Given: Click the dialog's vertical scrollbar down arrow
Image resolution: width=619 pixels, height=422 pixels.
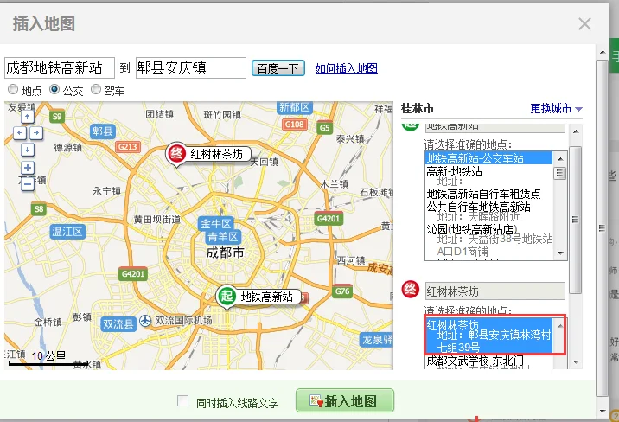Looking at the screenshot, I should [603, 411].
